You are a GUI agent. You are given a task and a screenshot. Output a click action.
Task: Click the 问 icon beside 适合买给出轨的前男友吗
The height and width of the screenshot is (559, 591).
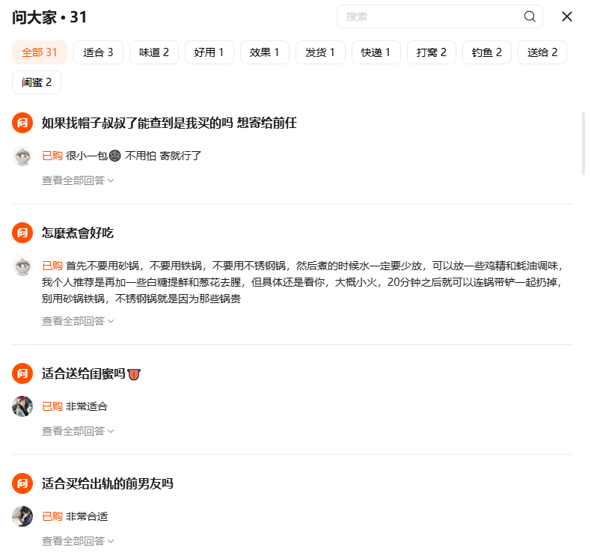click(x=22, y=483)
